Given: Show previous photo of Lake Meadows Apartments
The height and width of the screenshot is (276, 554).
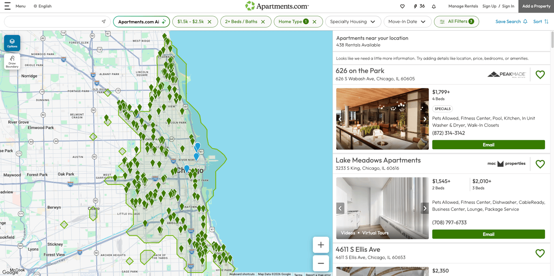Looking at the screenshot, I should click(340, 208).
